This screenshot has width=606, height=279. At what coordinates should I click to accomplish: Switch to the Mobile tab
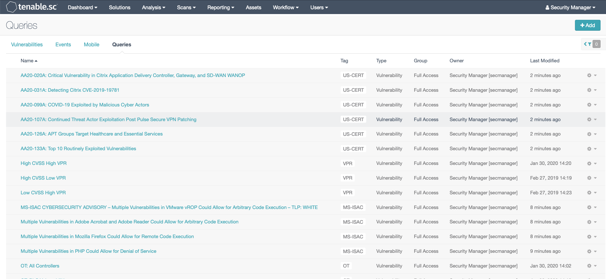click(92, 44)
